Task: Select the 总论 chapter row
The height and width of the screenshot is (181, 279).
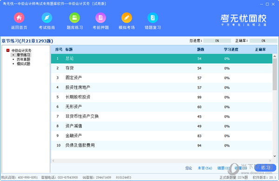Action: tap(161, 59)
